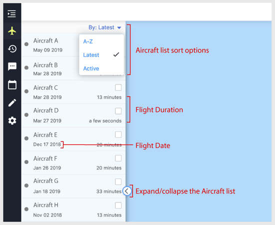Open the settings gear icon
The image size is (275, 225).
pos(12,121)
